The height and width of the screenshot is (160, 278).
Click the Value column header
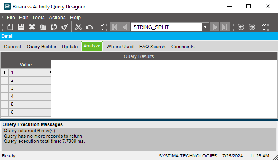tap(26, 65)
